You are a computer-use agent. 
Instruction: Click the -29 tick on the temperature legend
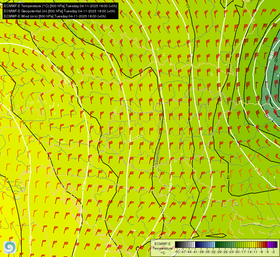pos(219,252)
